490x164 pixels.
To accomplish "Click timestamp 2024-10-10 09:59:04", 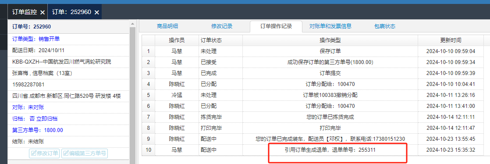I will click(451, 51).
